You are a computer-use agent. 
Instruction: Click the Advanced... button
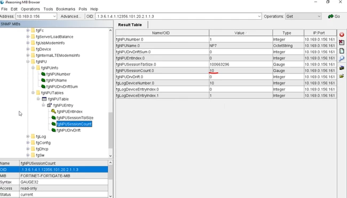coord(71,16)
